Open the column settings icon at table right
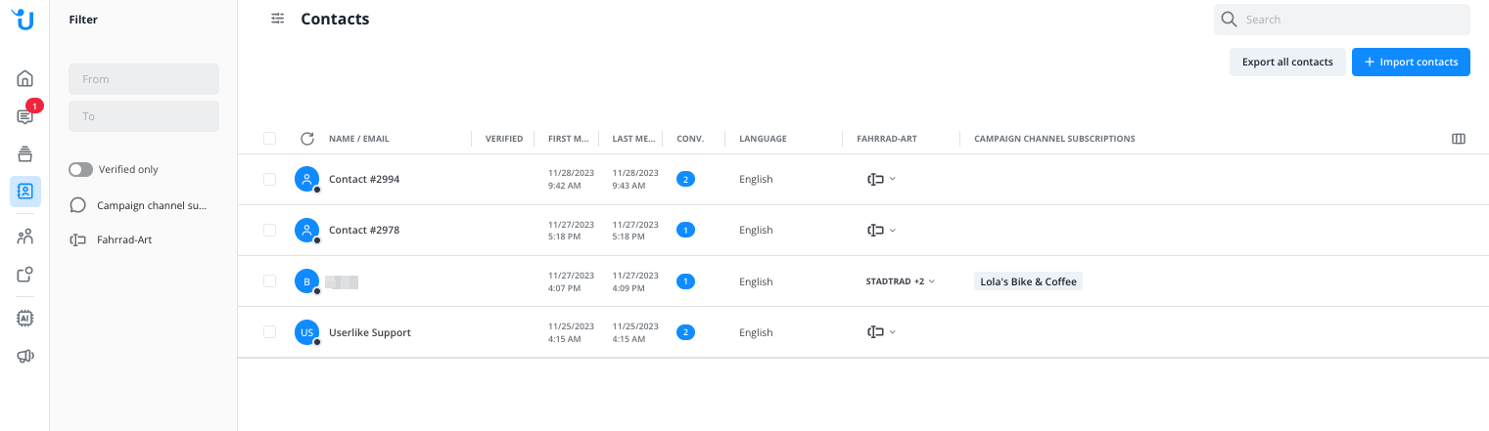This screenshot has height=431, width=1489. pos(1458,139)
